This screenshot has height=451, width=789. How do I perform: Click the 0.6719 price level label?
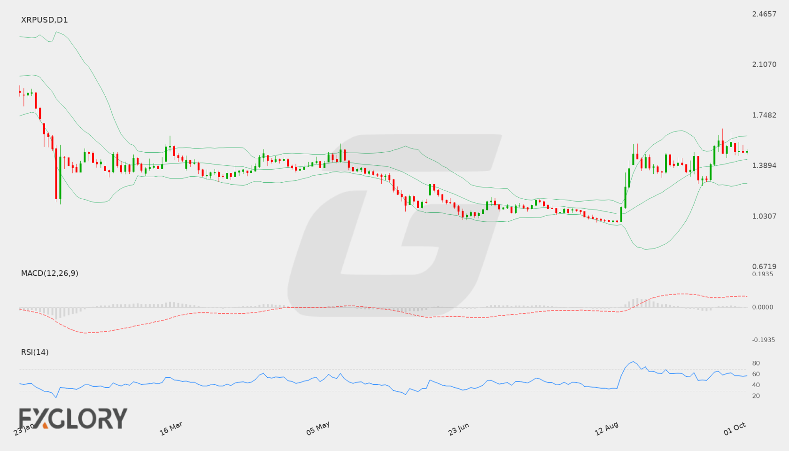(x=764, y=266)
